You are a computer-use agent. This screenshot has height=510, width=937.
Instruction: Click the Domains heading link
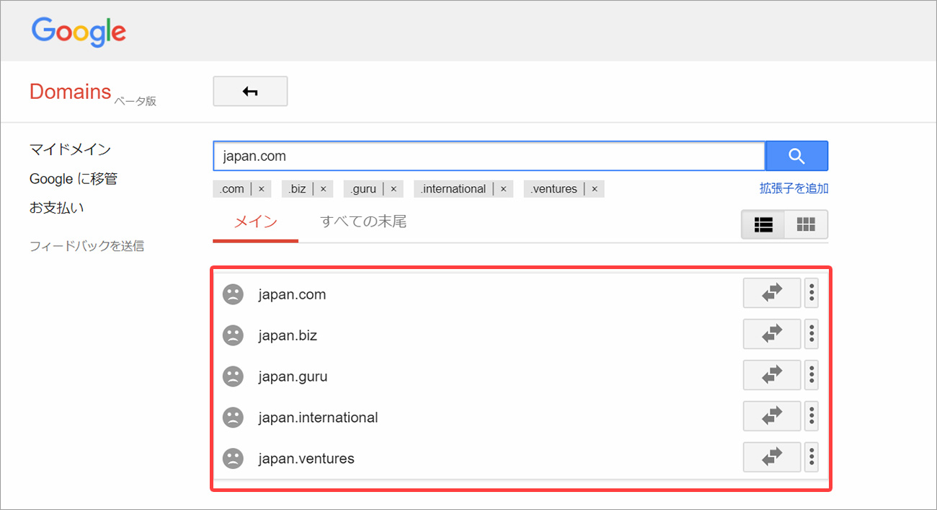coord(70,92)
